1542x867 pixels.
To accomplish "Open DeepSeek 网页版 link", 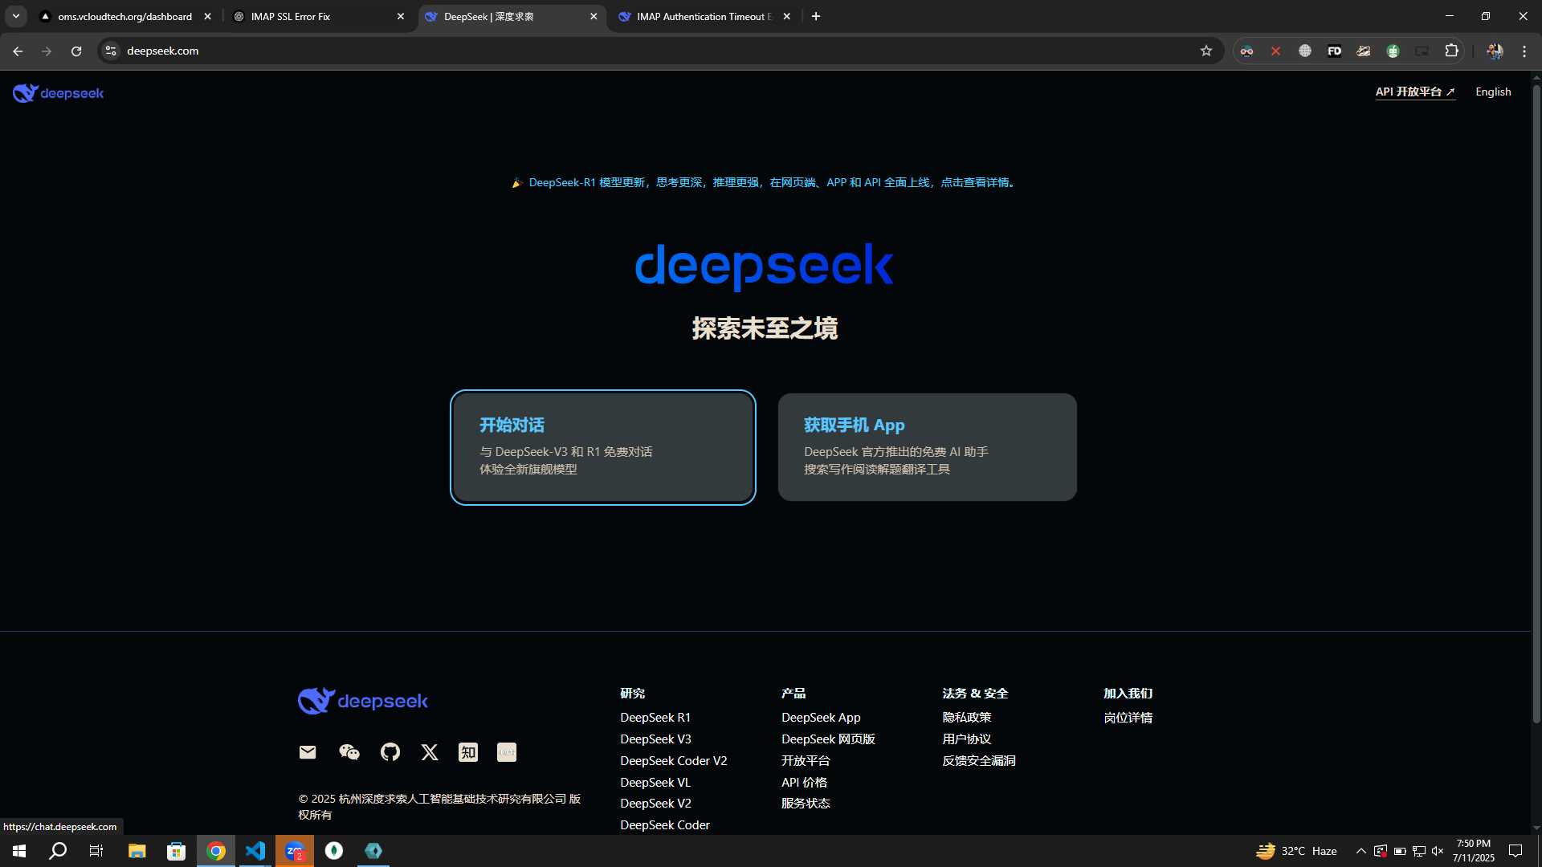I will pyautogui.click(x=828, y=739).
